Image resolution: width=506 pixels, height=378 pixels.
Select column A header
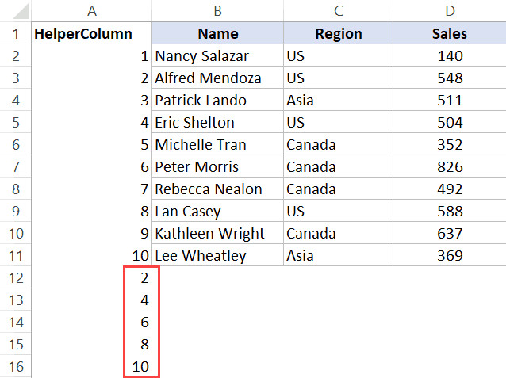click(93, 10)
